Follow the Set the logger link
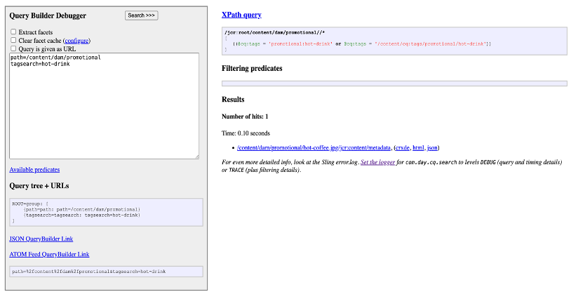The image size is (578, 299). point(379,161)
